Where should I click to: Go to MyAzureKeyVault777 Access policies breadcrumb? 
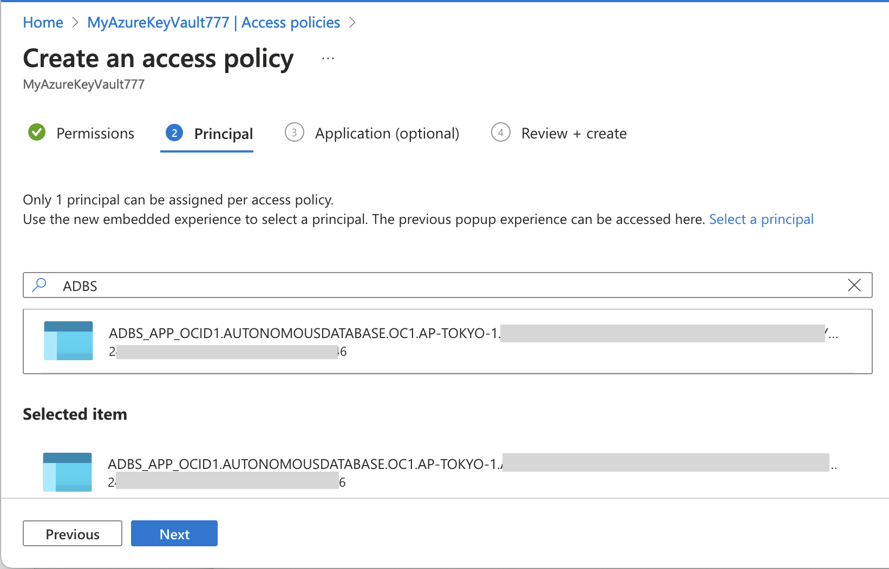(213, 23)
